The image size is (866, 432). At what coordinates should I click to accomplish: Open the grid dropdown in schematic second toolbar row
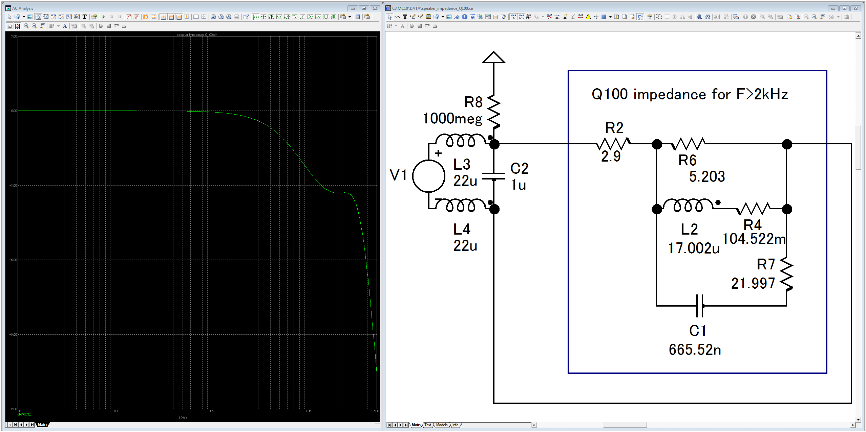[396, 26]
